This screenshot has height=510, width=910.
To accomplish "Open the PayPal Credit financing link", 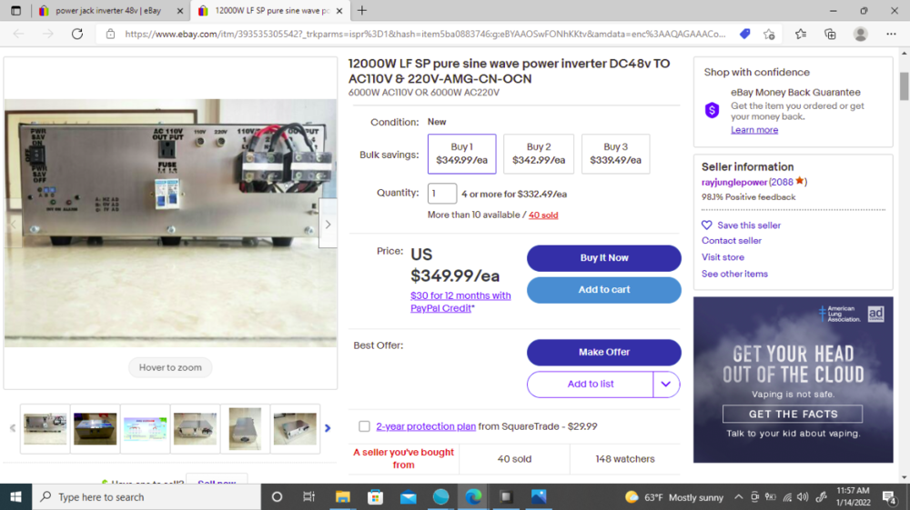I will tap(460, 302).
